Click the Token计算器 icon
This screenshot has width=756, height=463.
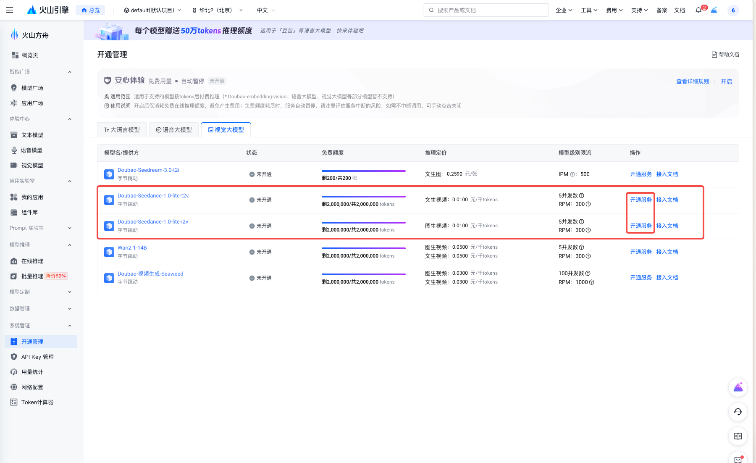[x=14, y=402]
